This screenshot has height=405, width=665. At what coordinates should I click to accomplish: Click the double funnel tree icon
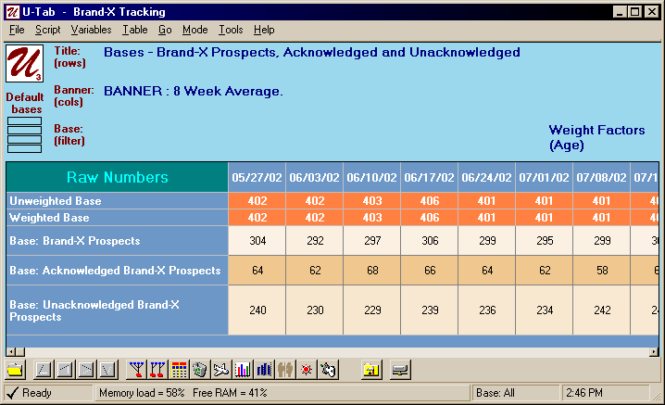point(157,370)
